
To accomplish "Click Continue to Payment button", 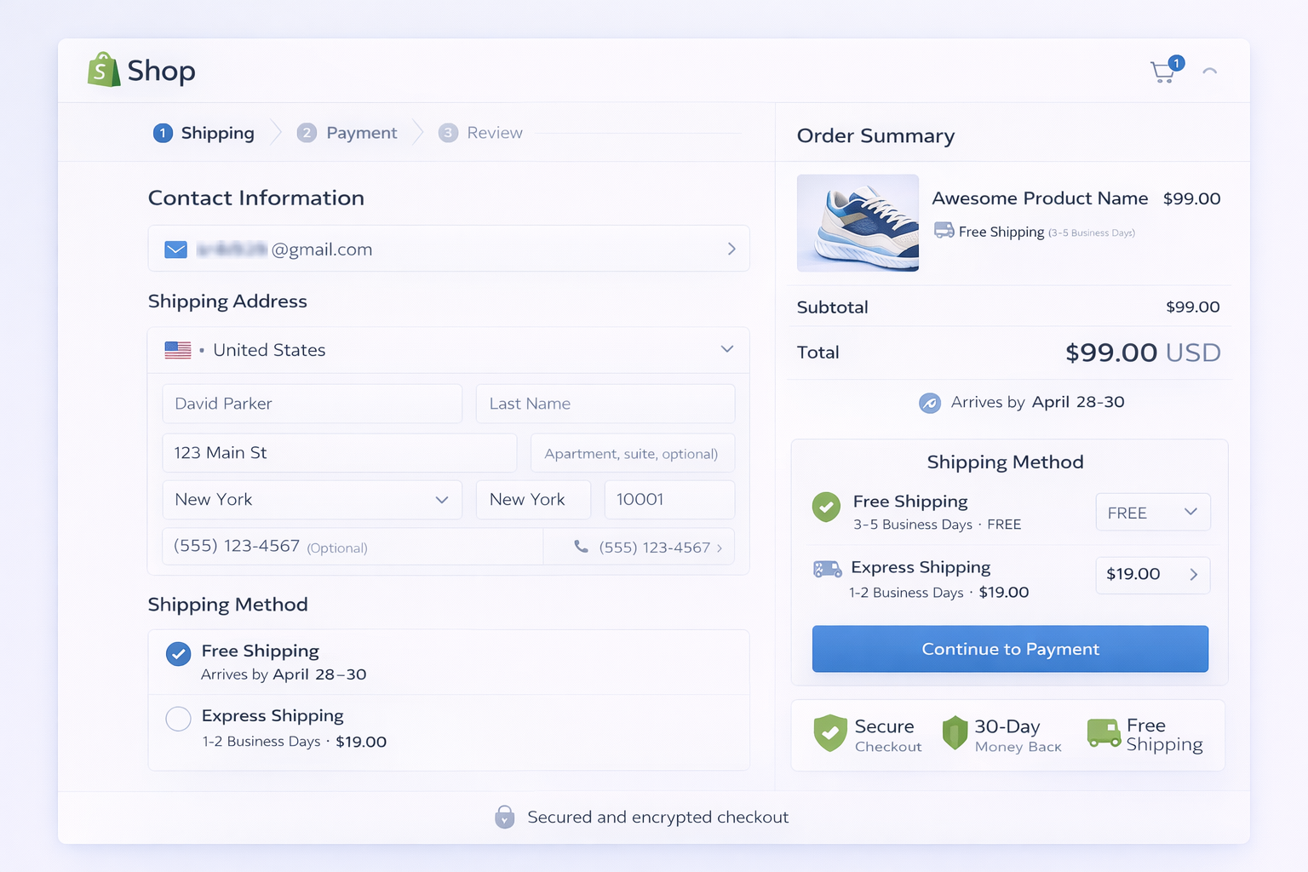I will coord(1009,649).
